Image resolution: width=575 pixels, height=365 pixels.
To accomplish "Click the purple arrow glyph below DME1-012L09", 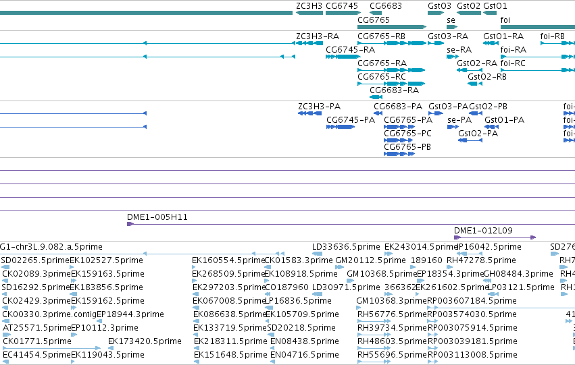I will pyautogui.click(x=495, y=237).
